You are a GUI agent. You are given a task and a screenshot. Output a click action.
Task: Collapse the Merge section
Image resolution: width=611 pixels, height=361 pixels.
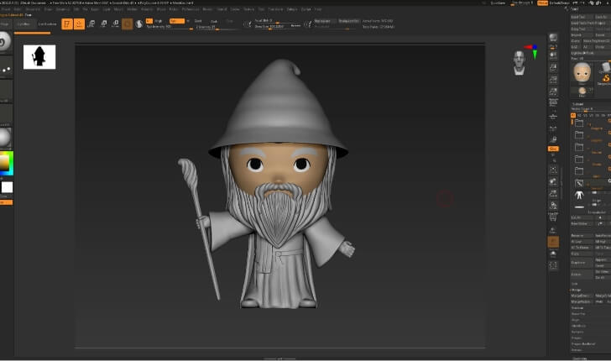(x=577, y=290)
